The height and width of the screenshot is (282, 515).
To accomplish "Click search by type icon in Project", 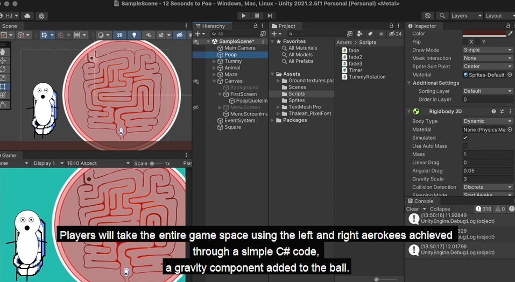I will [359, 34].
